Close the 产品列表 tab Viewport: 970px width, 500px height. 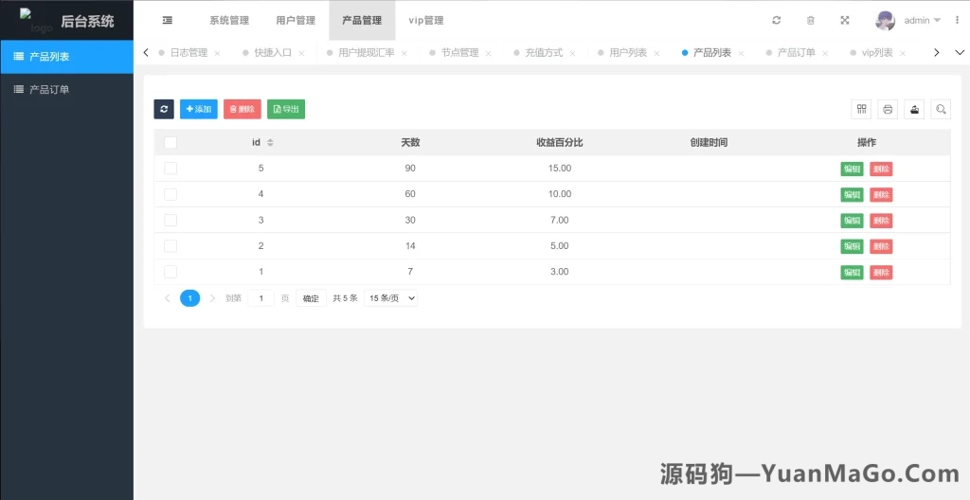click(741, 53)
